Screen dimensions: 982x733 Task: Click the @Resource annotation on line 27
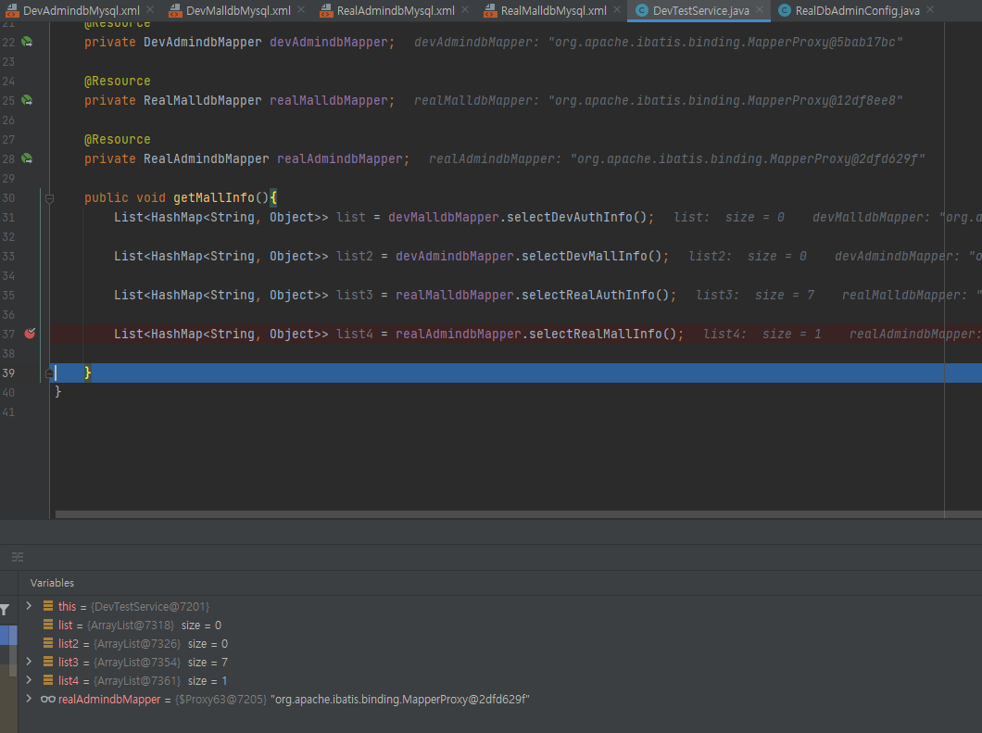[x=118, y=139]
